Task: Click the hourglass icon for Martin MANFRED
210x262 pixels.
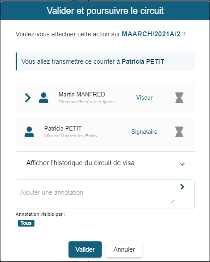Action: (x=179, y=98)
